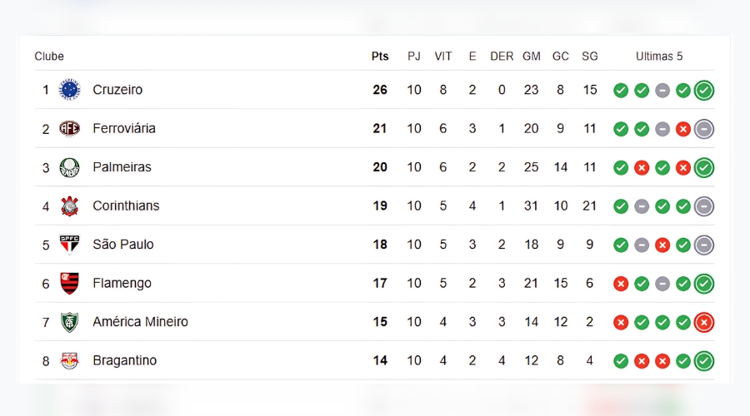Click the Ultimas 5 column header
750x416 pixels.
coord(659,57)
